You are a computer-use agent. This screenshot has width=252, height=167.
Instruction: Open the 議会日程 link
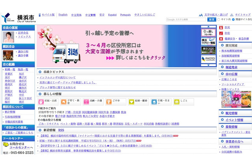pos(23,51)
